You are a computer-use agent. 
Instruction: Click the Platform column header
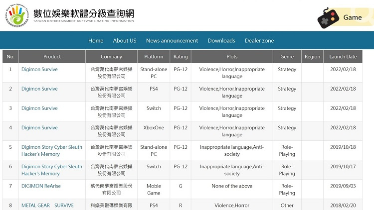154,56
